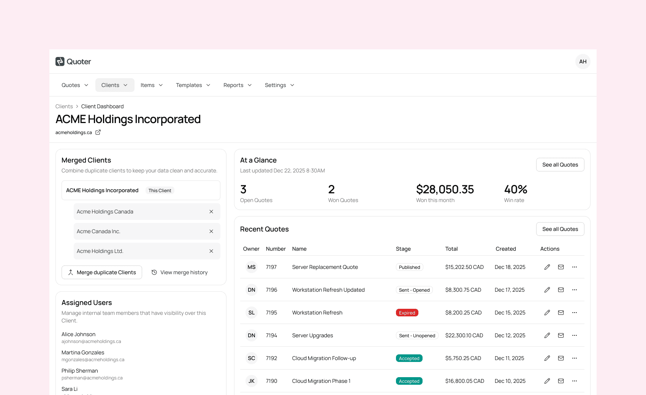The width and height of the screenshot is (646, 395).
Task: Edit Cloud Migration Phase 1 quote
Action: click(547, 381)
